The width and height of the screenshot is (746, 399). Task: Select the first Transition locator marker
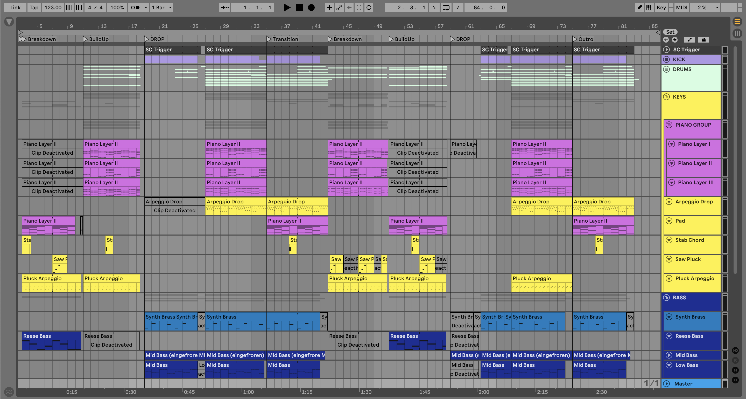coord(269,39)
